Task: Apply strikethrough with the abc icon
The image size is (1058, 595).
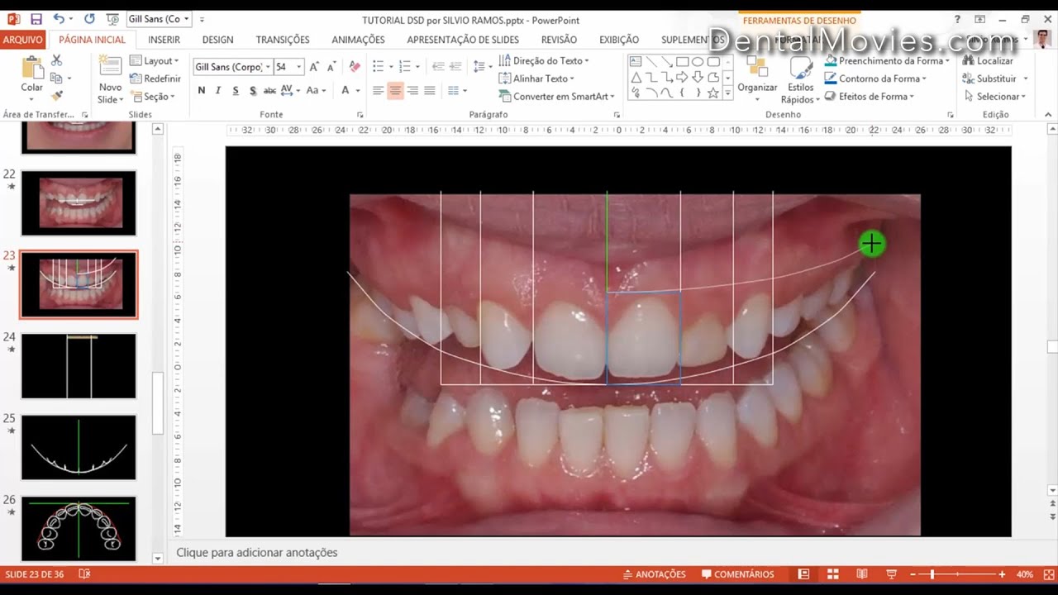Action: click(269, 90)
